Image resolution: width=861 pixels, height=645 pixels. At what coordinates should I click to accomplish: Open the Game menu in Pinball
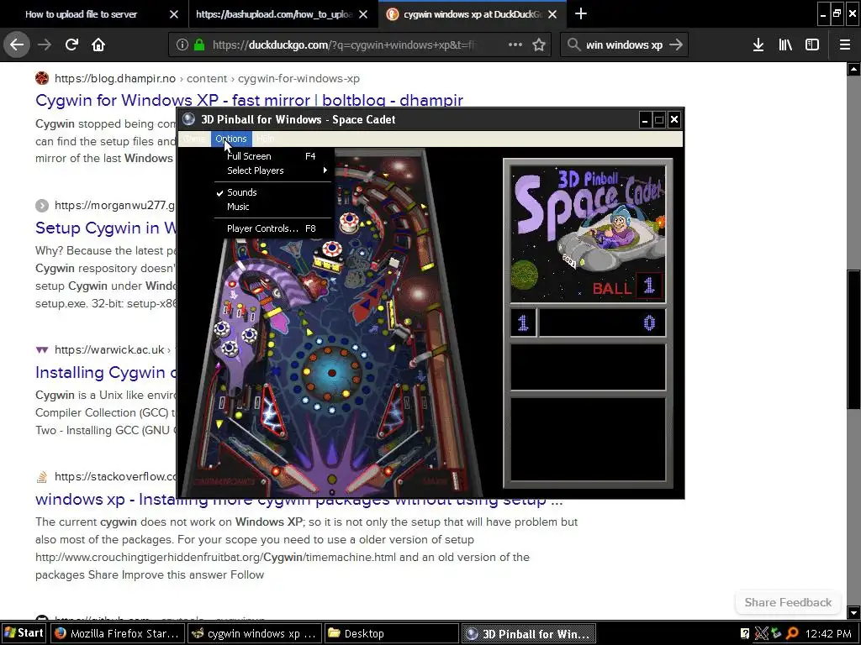(x=194, y=139)
